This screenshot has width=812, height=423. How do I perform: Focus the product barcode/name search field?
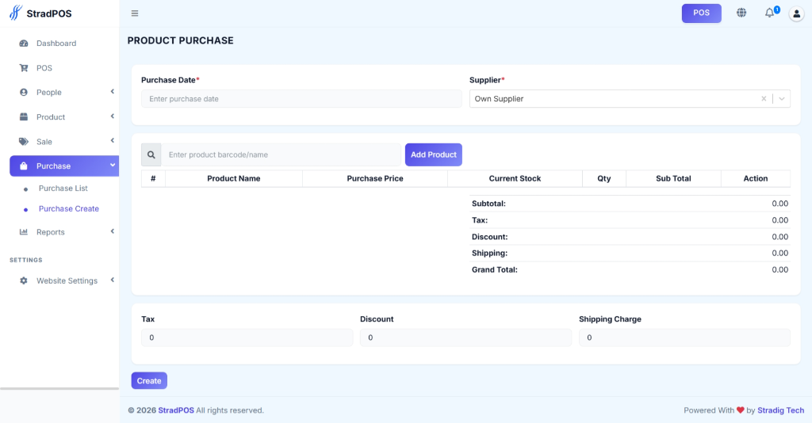[281, 154]
